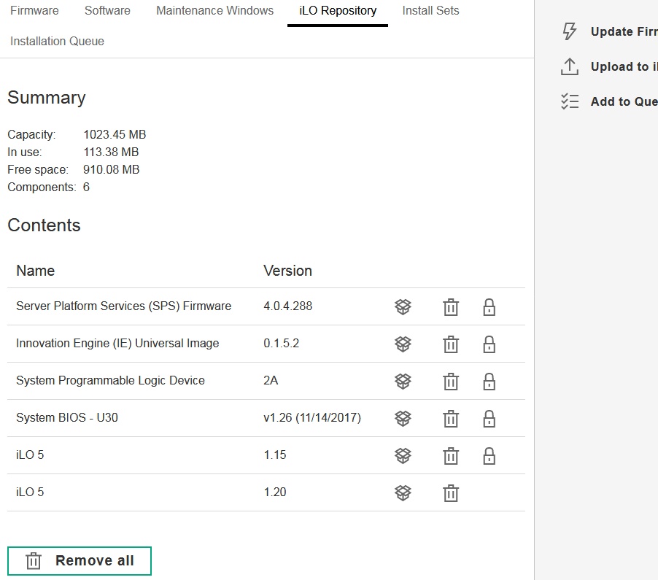Image resolution: width=658 pixels, height=580 pixels.
Task: Install the System BIOS - U30 component
Action: [403, 418]
